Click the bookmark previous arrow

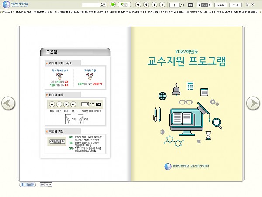[199, 5]
